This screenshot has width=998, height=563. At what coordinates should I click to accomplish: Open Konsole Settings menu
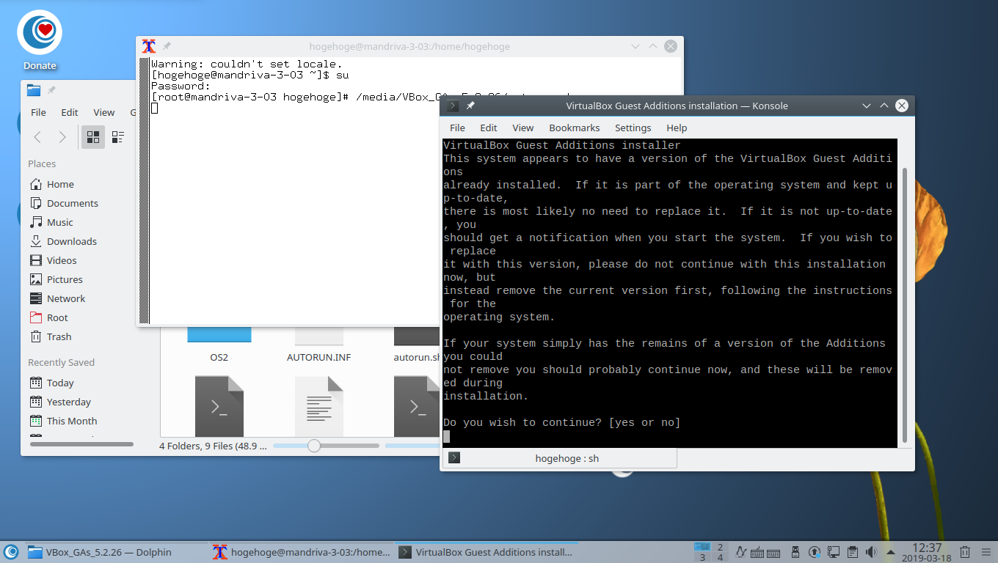[x=633, y=128]
